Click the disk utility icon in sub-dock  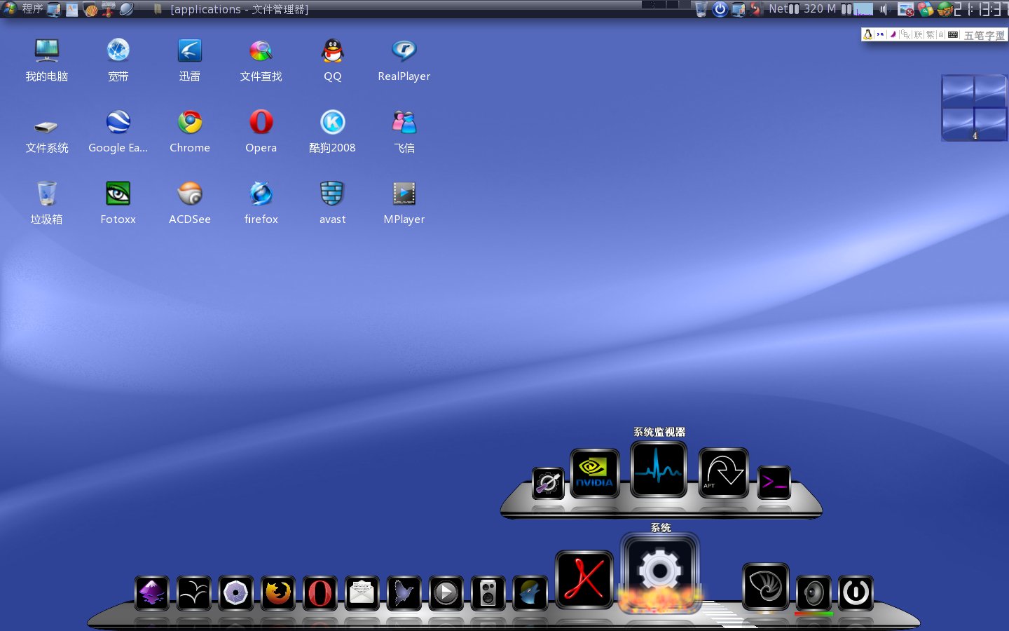(548, 483)
